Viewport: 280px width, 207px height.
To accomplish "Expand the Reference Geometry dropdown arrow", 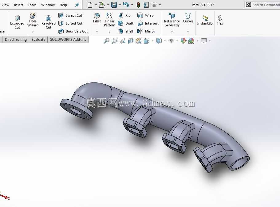I will tap(172, 32).
